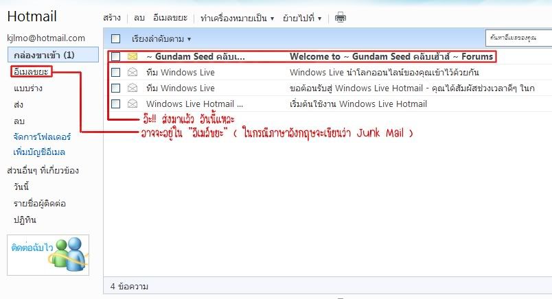Tick checkbox of first ทีม Windows Live email
Image resolution: width=552 pixels, height=299 pixels.
[x=115, y=72]
